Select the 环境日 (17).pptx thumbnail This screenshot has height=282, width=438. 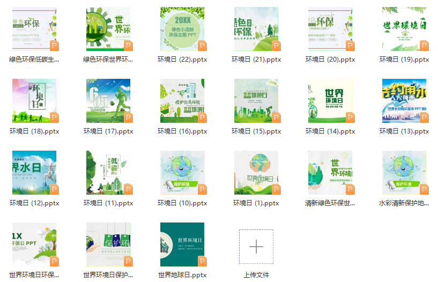(x=108, y=100)
